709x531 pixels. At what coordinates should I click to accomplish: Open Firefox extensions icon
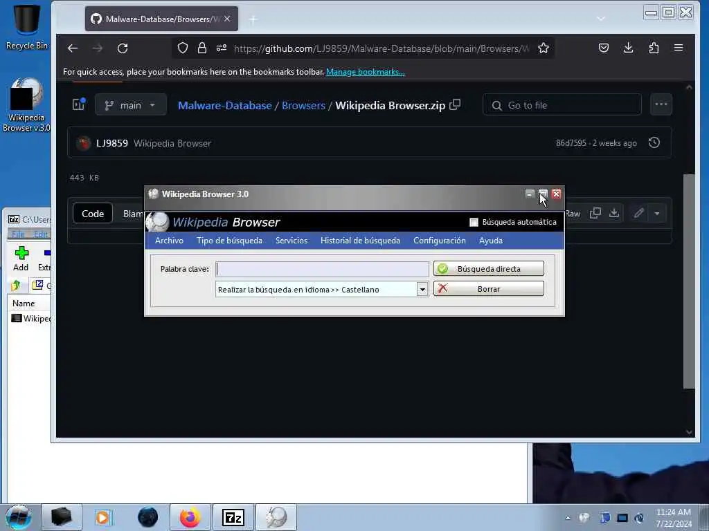[x=654, y=48]
